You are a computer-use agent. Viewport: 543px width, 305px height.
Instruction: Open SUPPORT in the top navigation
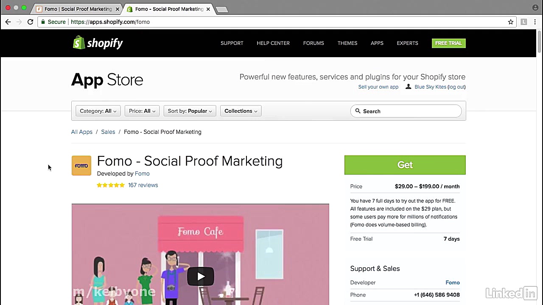coord(232,43)
